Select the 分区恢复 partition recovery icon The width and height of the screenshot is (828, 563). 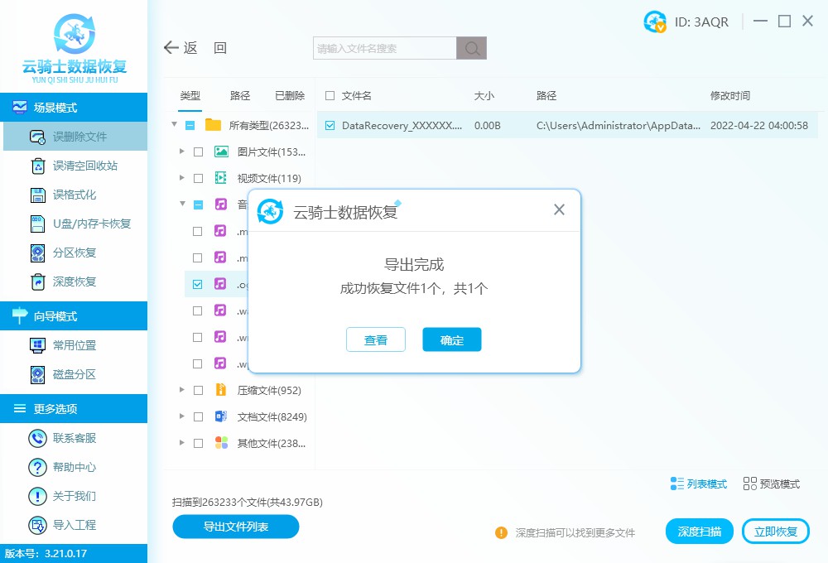click(x=36, y=252)
